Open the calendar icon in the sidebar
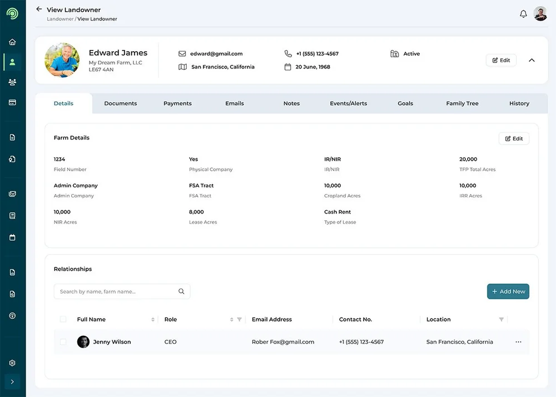Screen dimensions: 556x397 [x=12, y=237]
